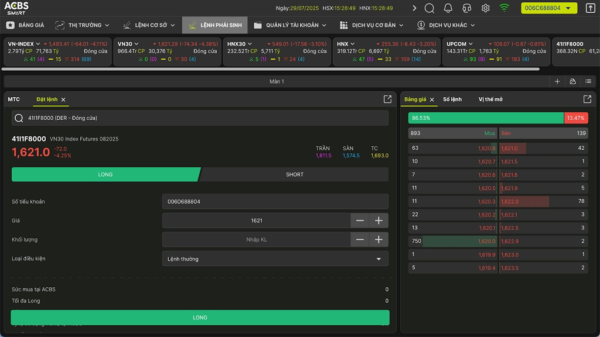
Task: Switch to Đặt lệnh tab
Action: 47,99
